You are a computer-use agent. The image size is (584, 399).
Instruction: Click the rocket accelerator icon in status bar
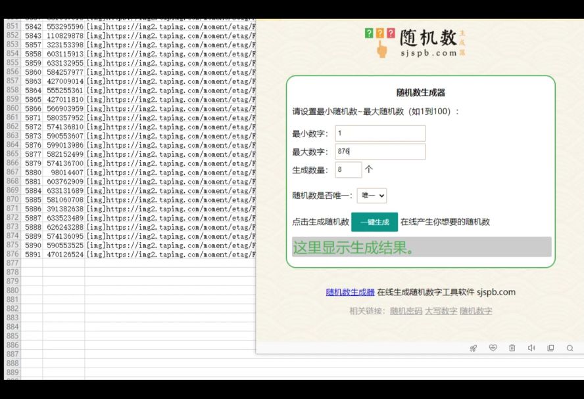coord(473,348)
